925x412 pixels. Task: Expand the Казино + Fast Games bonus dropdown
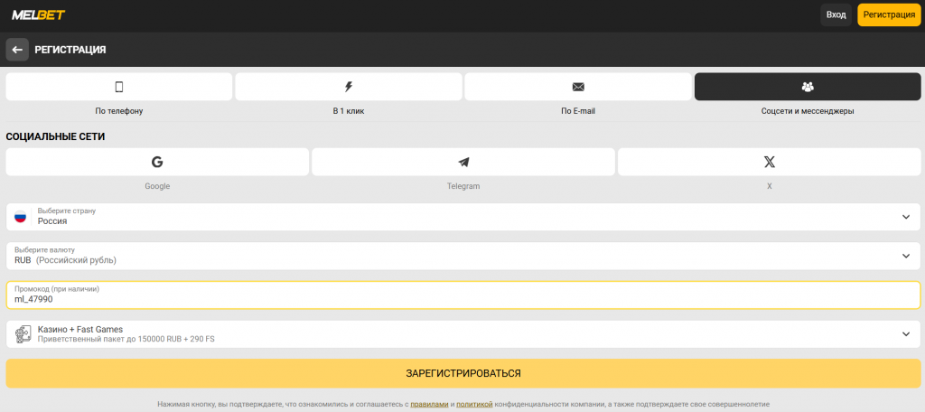tap(906, 334)
